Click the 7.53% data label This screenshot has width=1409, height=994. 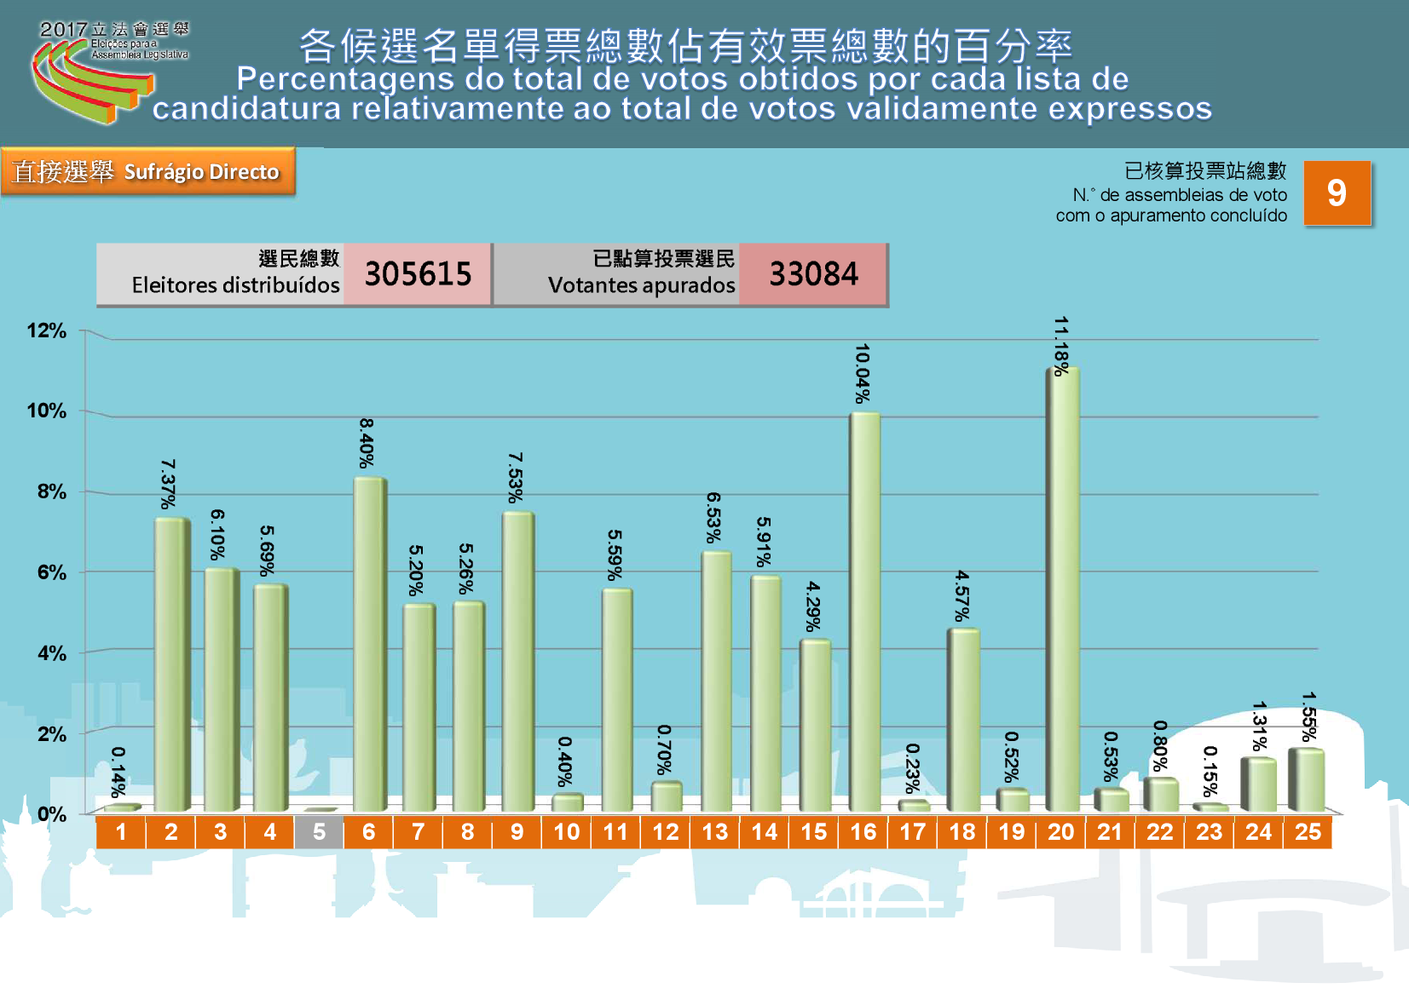[x=515, y=478]
